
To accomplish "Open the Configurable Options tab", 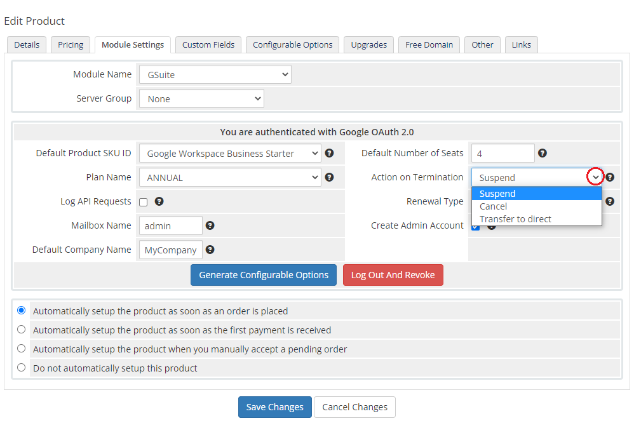I will (x=293, y=45).
